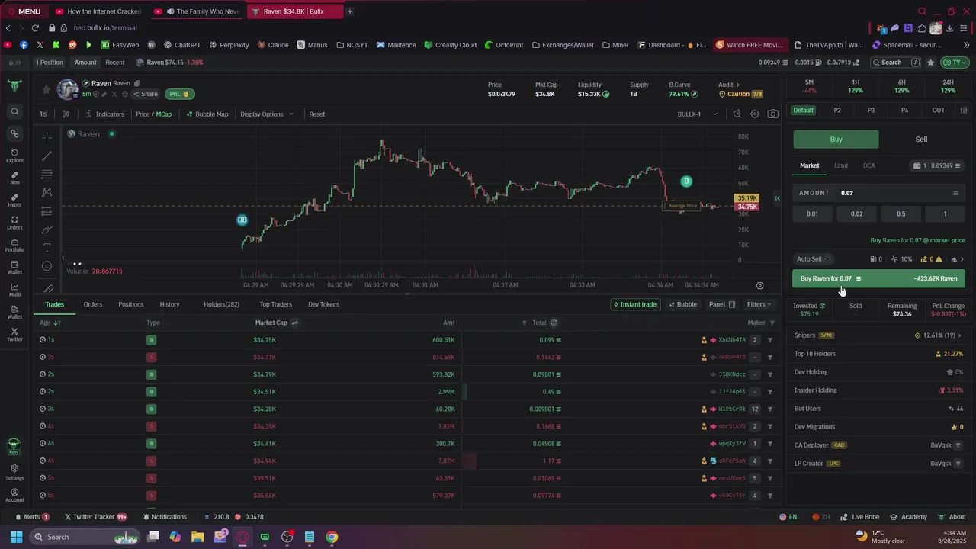Viewport: 976px width, 549px height.
Task: Open the candlestick chart style icon
Action: [x=66, y=114]
